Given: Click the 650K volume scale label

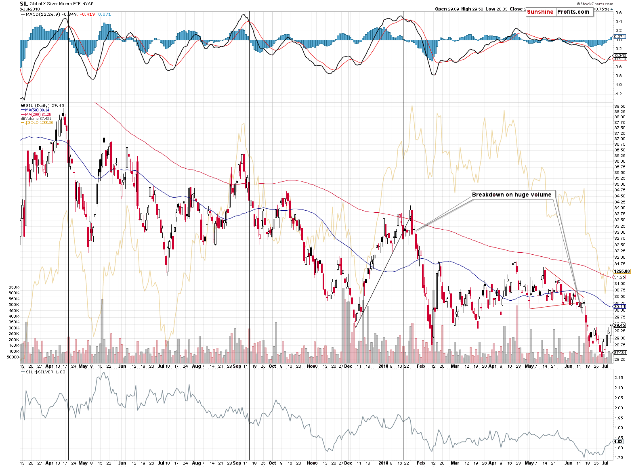Looking at the screenshot, I should tap(14, 287).
